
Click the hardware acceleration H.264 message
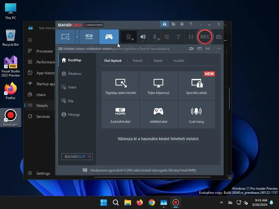click(x=143, y=170)
